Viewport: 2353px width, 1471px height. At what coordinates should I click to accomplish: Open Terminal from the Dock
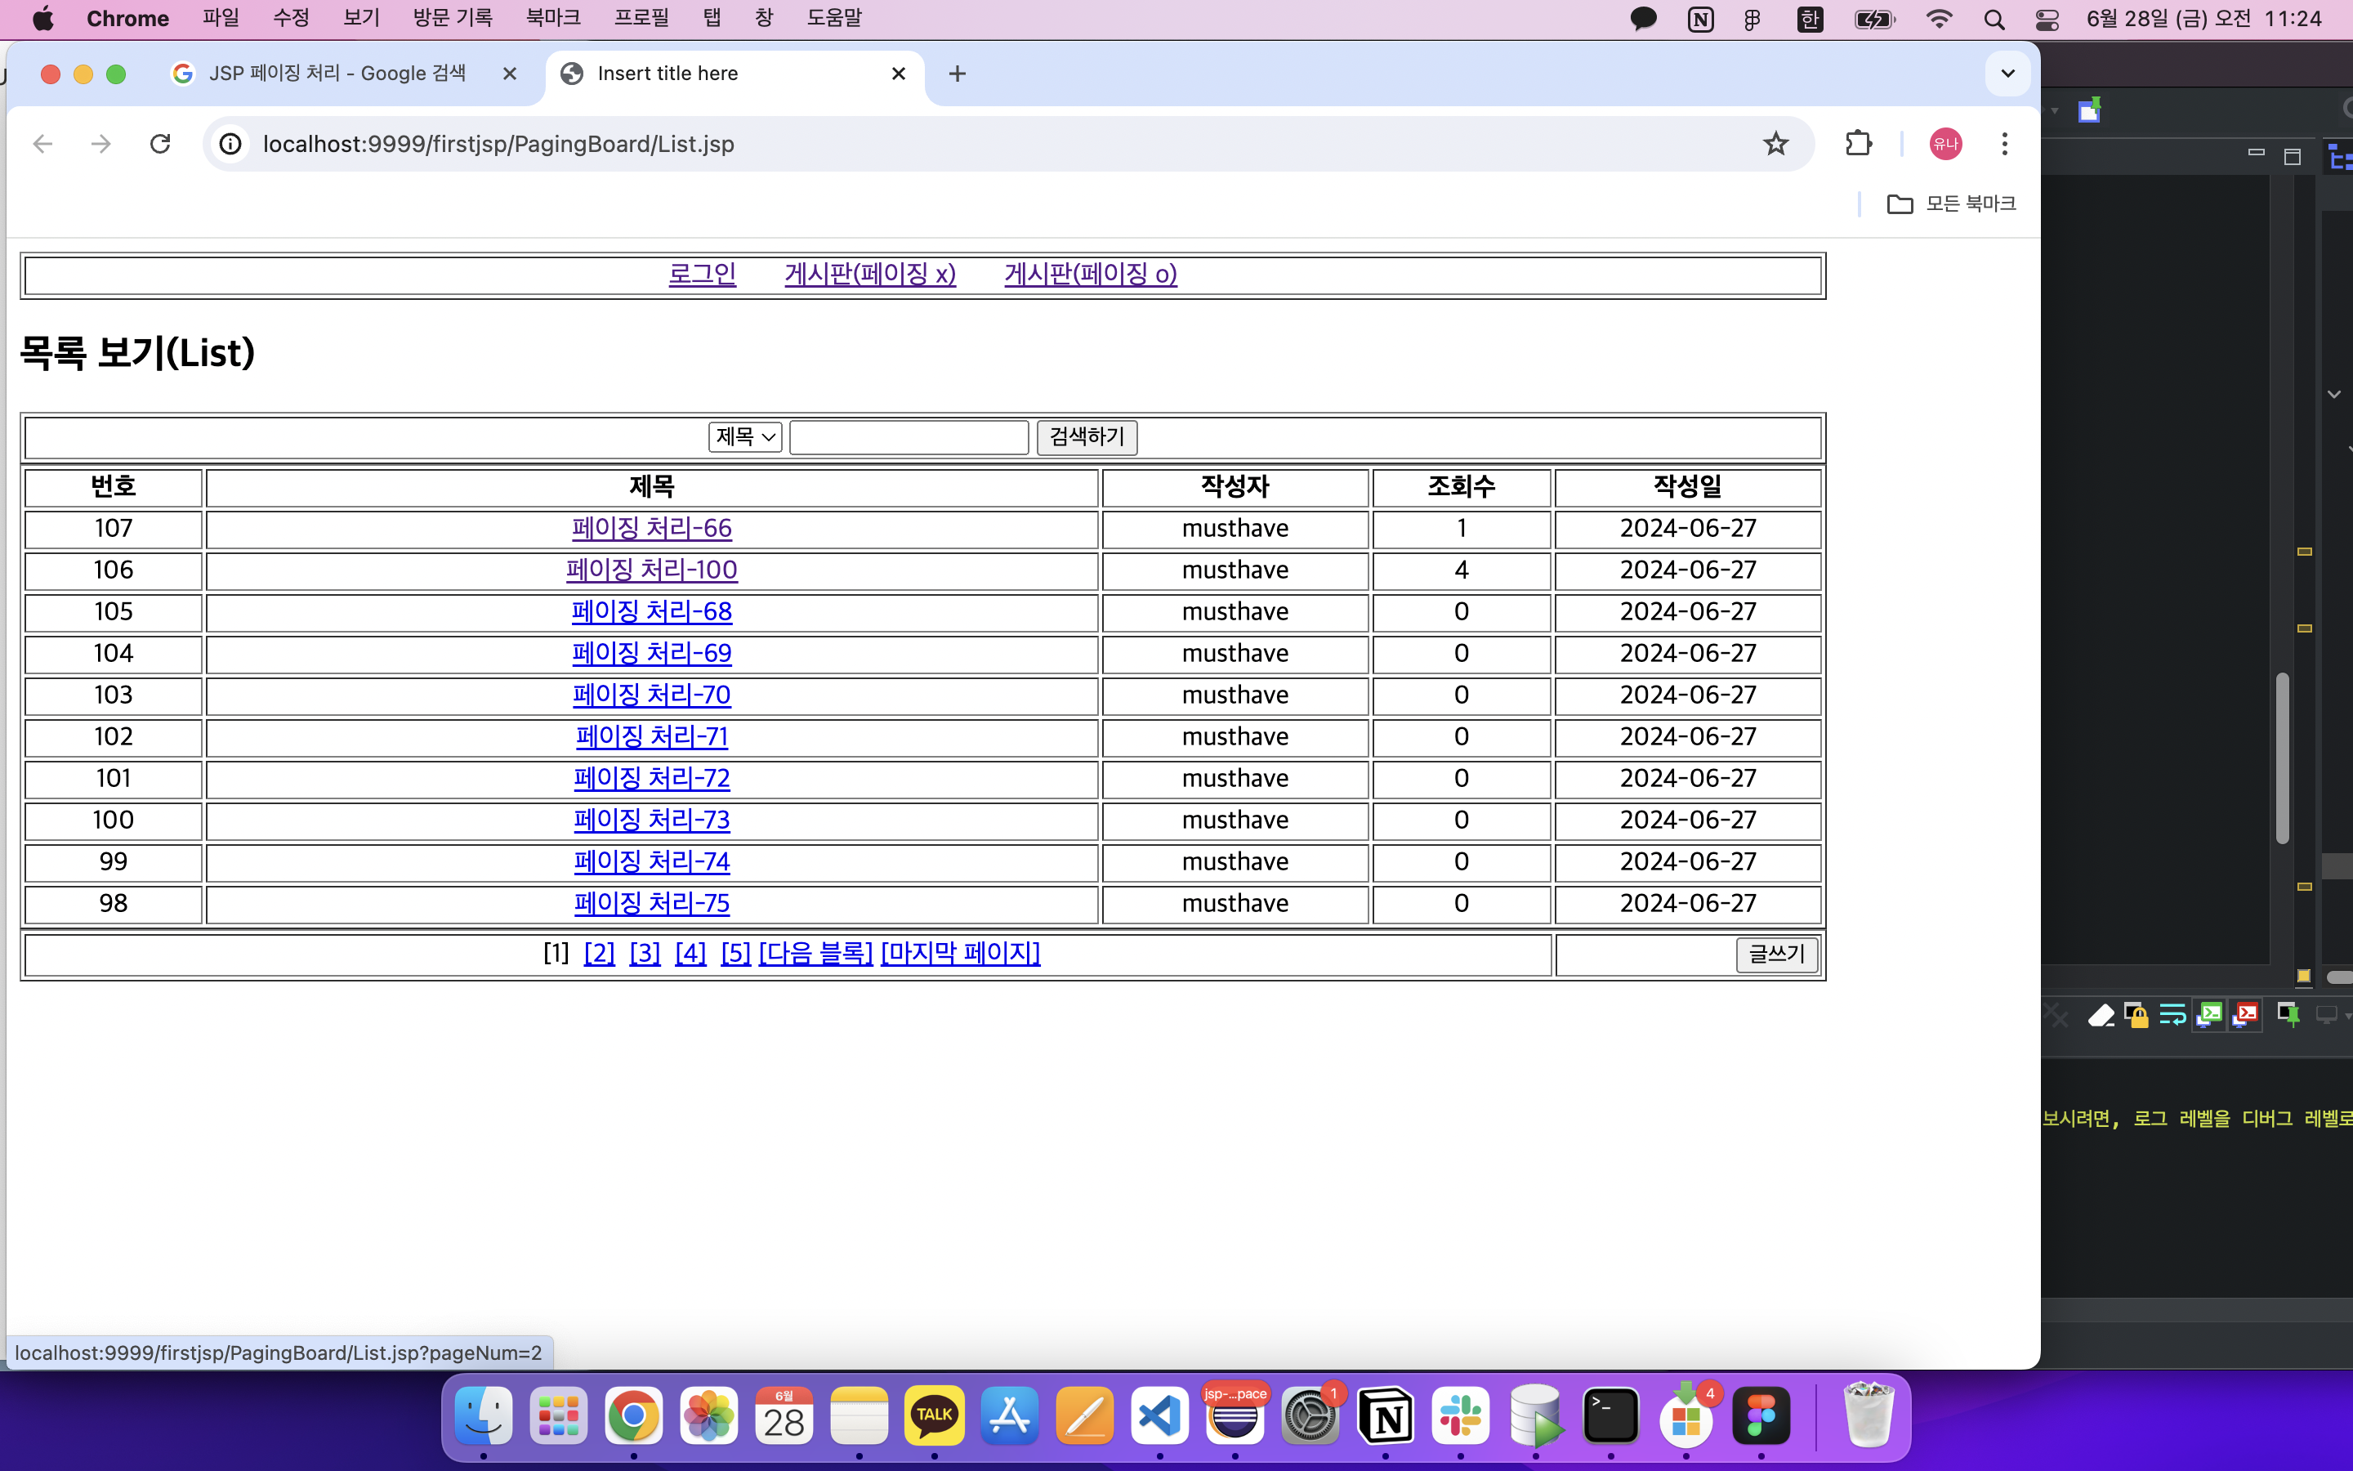click(x=1611, y=1415)
